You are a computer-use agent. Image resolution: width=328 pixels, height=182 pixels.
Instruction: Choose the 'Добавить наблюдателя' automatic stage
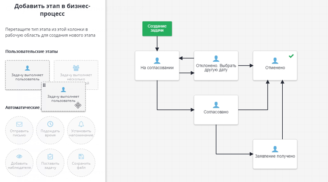pyautogui.click(x=19, y=163)
